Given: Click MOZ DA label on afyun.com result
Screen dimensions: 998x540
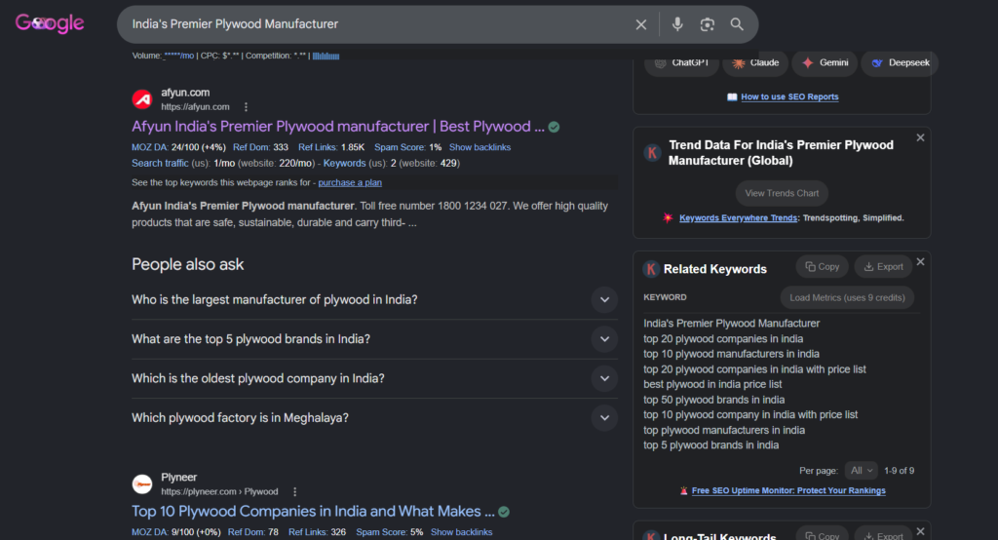Looking at the screenshot, I should pos(150,147).
